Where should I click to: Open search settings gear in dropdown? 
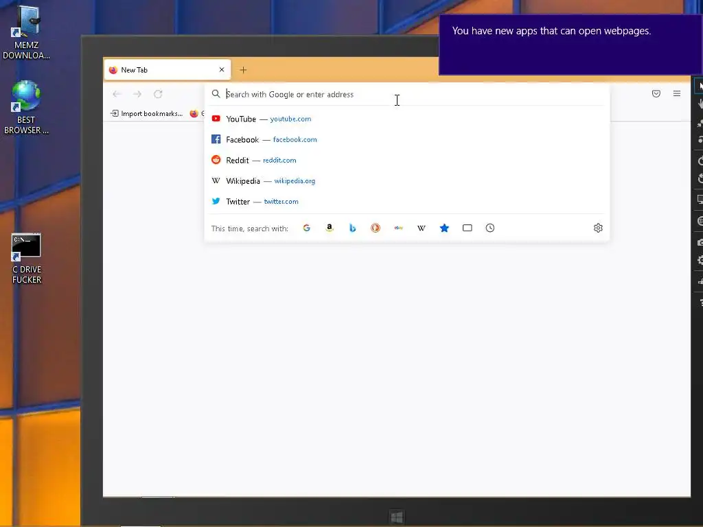[x=598, y=228]
